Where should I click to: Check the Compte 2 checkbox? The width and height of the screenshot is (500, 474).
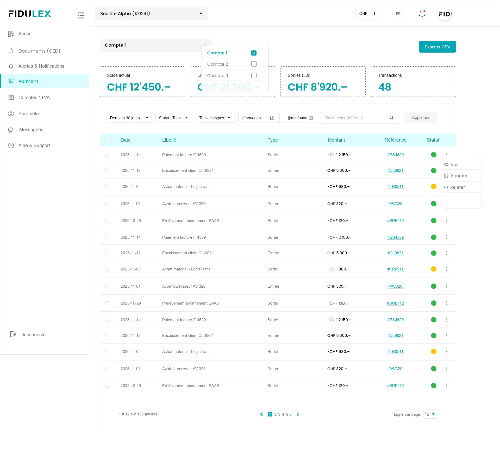[254, 64]
